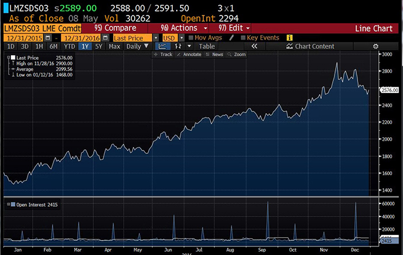The height and width of the screenshot is (255, 403).
Task: Activate the Annotate drawing tool
Action: coord(190,55)
